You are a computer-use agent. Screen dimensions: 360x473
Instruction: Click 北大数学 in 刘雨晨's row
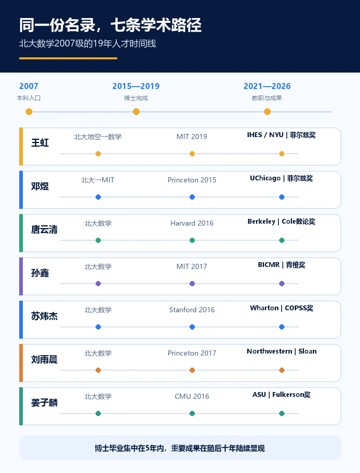98,353
